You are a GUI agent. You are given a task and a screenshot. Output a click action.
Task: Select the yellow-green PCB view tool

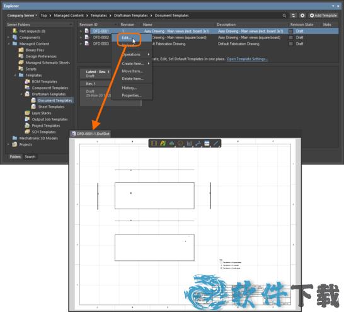(163, 144)
